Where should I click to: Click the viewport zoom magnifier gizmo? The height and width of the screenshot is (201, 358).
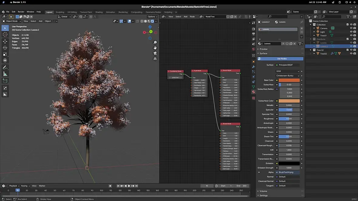coord(155,42)
